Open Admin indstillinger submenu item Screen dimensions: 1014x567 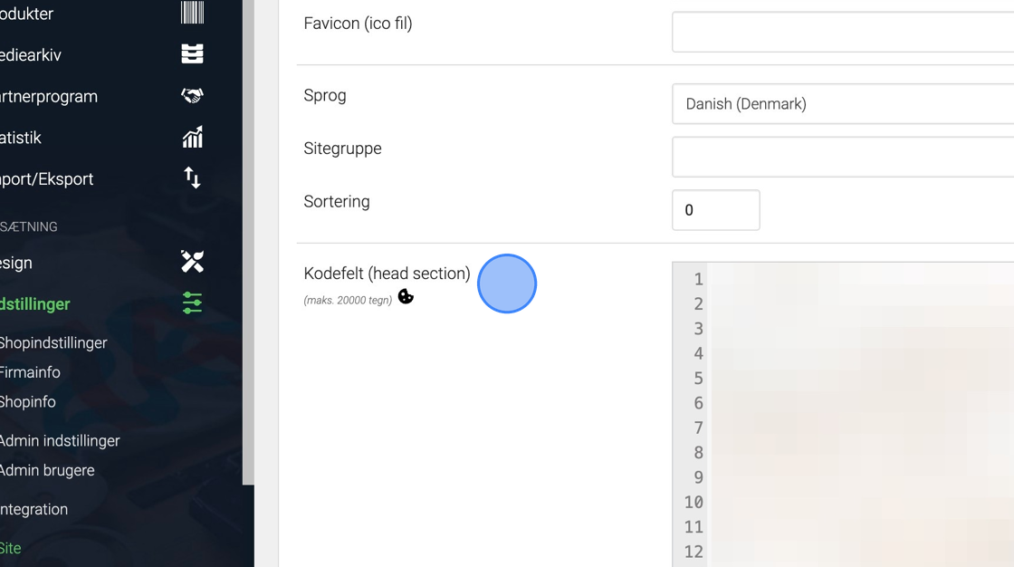coord(60,440)
